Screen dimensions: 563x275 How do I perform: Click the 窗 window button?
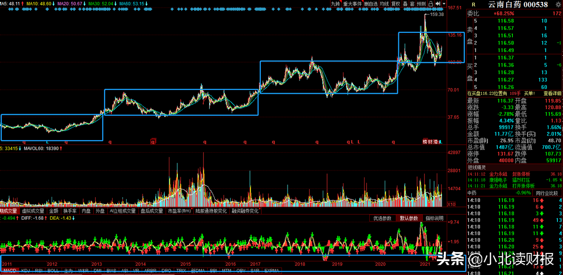412,4
